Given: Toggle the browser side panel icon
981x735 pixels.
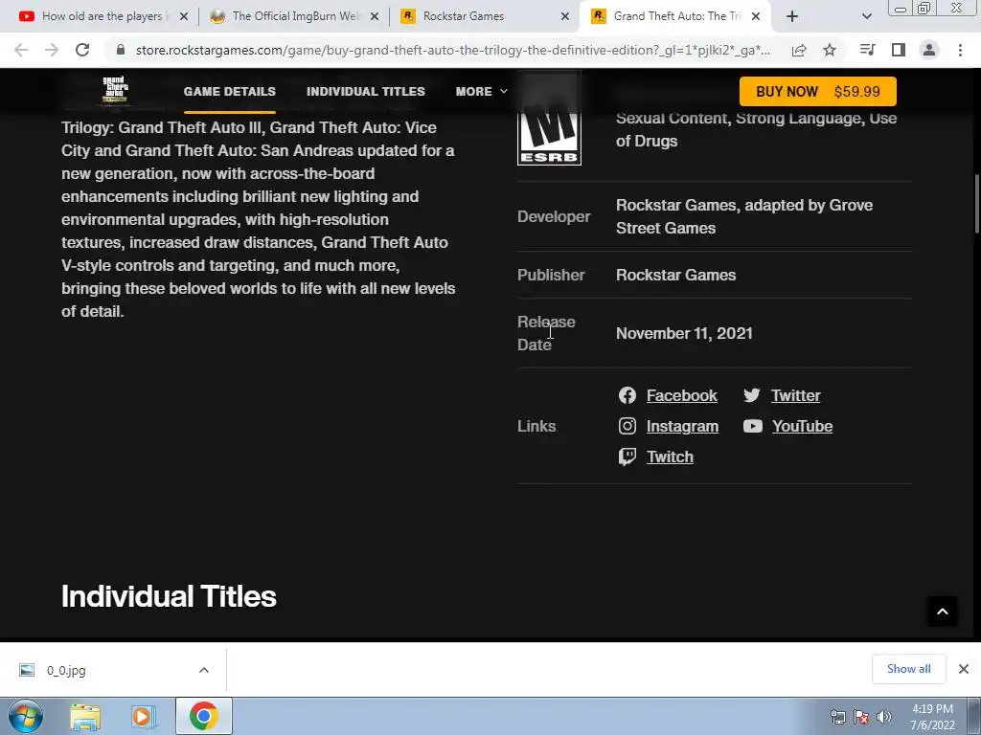Looking at the screenshot, I should pos(899,50).
